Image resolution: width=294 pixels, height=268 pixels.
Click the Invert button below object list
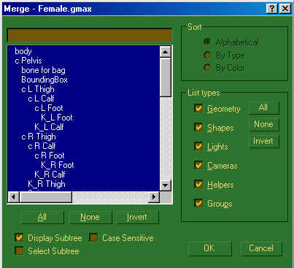pyautogui.click(x=137, y=217)
